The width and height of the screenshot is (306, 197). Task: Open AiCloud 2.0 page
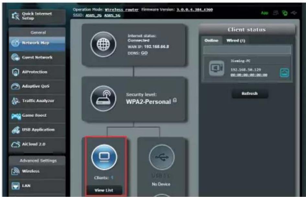pyautogui.click(x=37, y=144)
